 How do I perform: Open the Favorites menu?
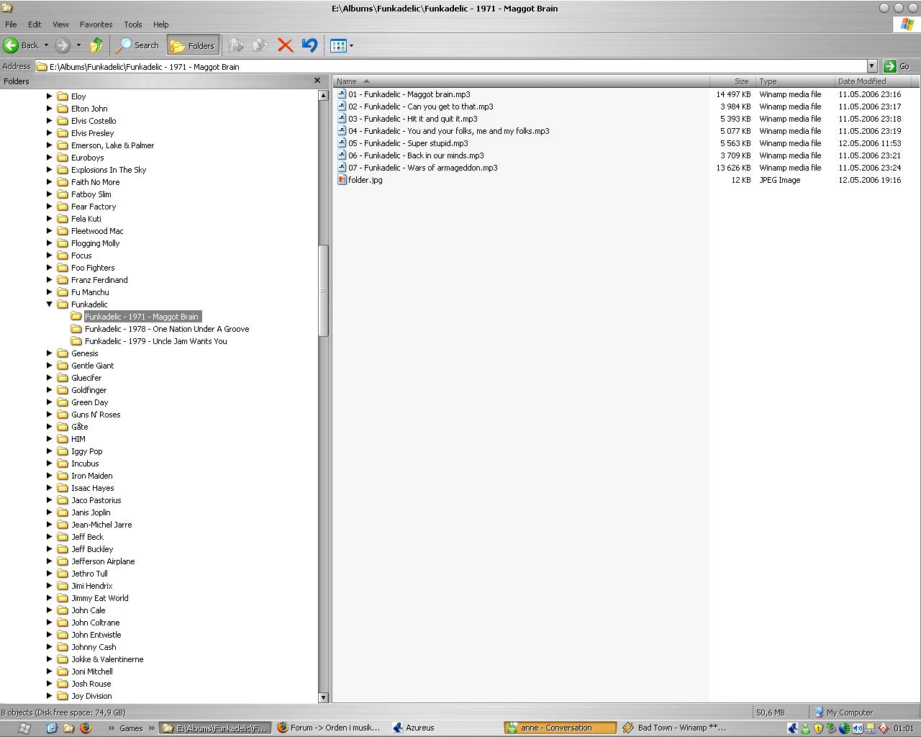pos(96,24)
